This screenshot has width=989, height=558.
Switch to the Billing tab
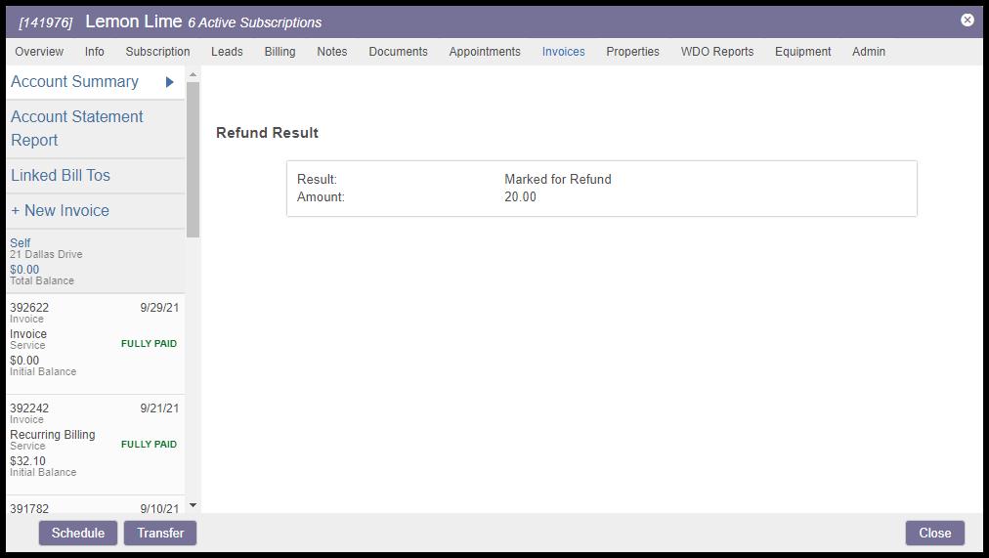[279, 52]
